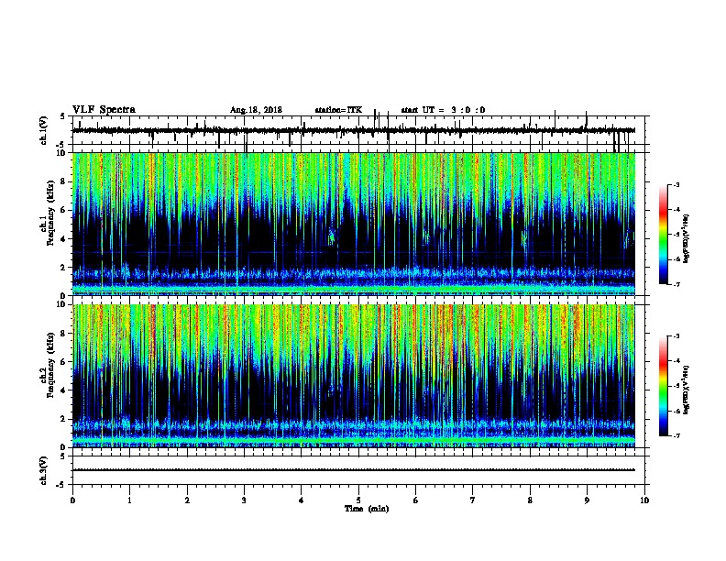Click the ch.2 colorbar log(PSD) unit label
Viewport: 726px width, 561px height.
(687, 390)
